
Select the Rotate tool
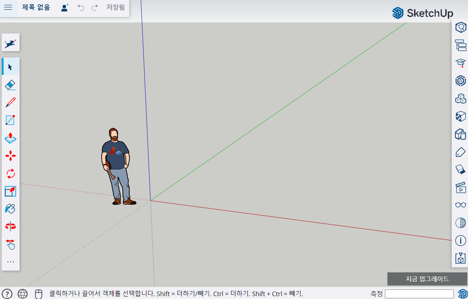[x=10, y=174]
